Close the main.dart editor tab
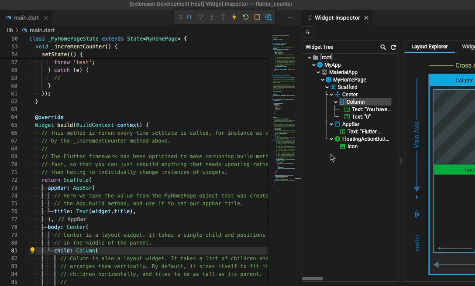This screenshot has width=475, height=286. point(46,18)
